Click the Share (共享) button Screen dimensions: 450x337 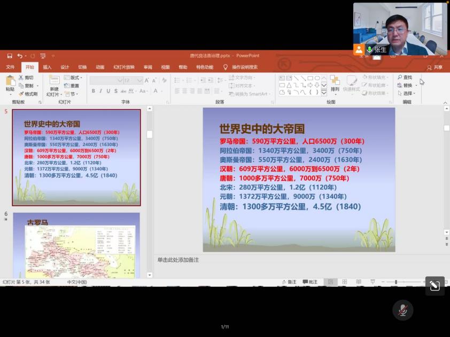tap(435, 67)
